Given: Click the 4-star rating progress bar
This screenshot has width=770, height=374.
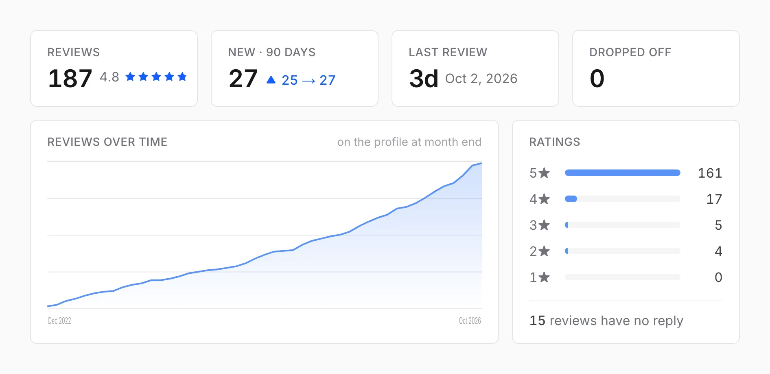Looking at the screenshot, I should (x=623, y=199).
